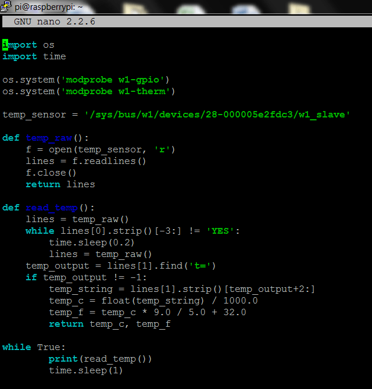Click the 'time.sleep(0.2)' line
This screenshot has height=389, width=372.
91,242
